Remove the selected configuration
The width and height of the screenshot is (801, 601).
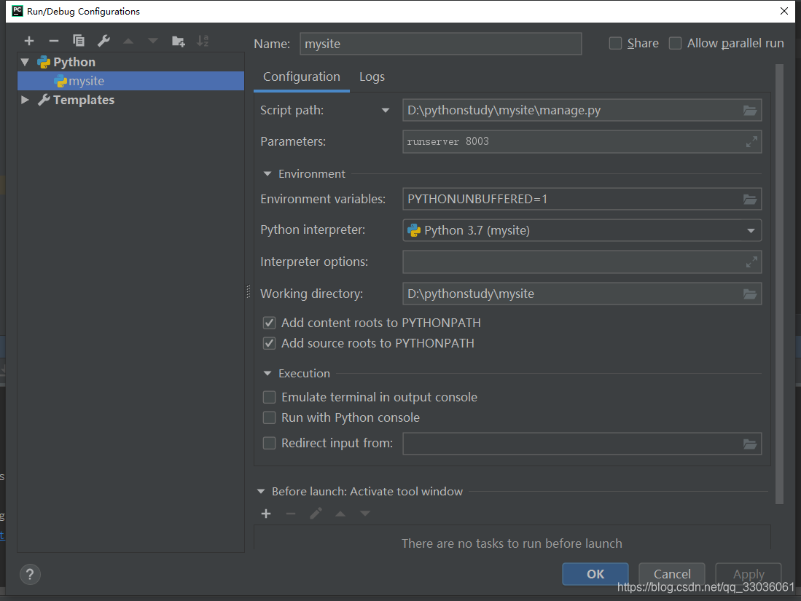53,41
